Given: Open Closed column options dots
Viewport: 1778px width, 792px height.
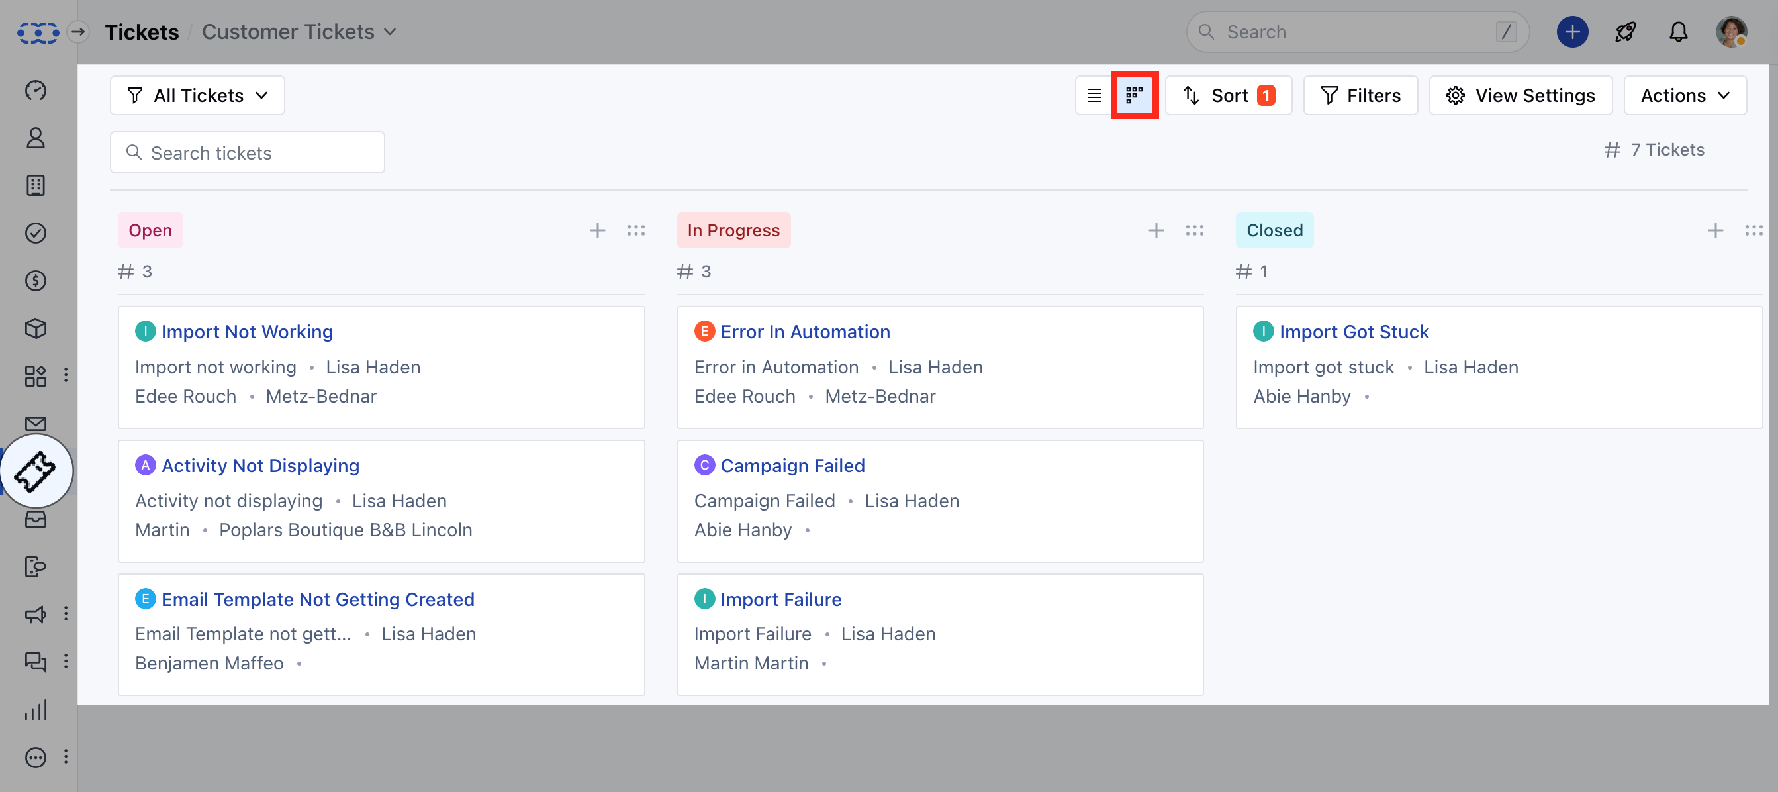Looking at the screenshot, I should click(x=1754, y=230).
